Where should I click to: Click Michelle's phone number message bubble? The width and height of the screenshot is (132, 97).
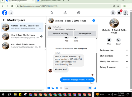[69, 61]
